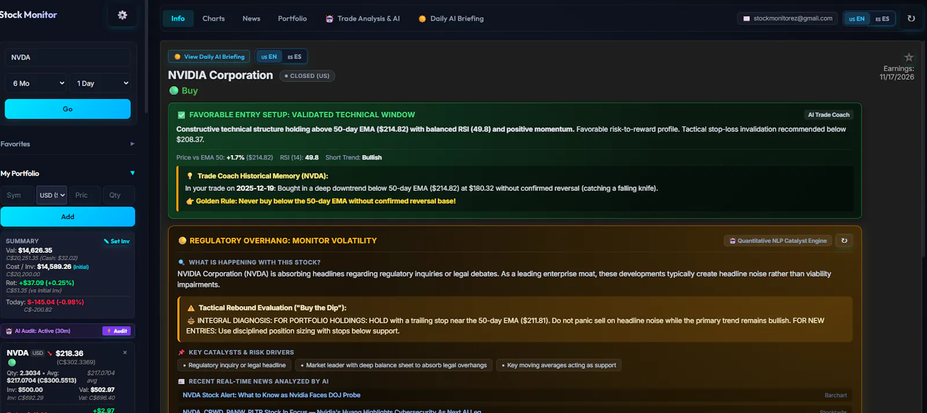Image resolution: width=927 pixels, height=413 pixels.
Task: Open the Info tab
Action: pos(178,19)
